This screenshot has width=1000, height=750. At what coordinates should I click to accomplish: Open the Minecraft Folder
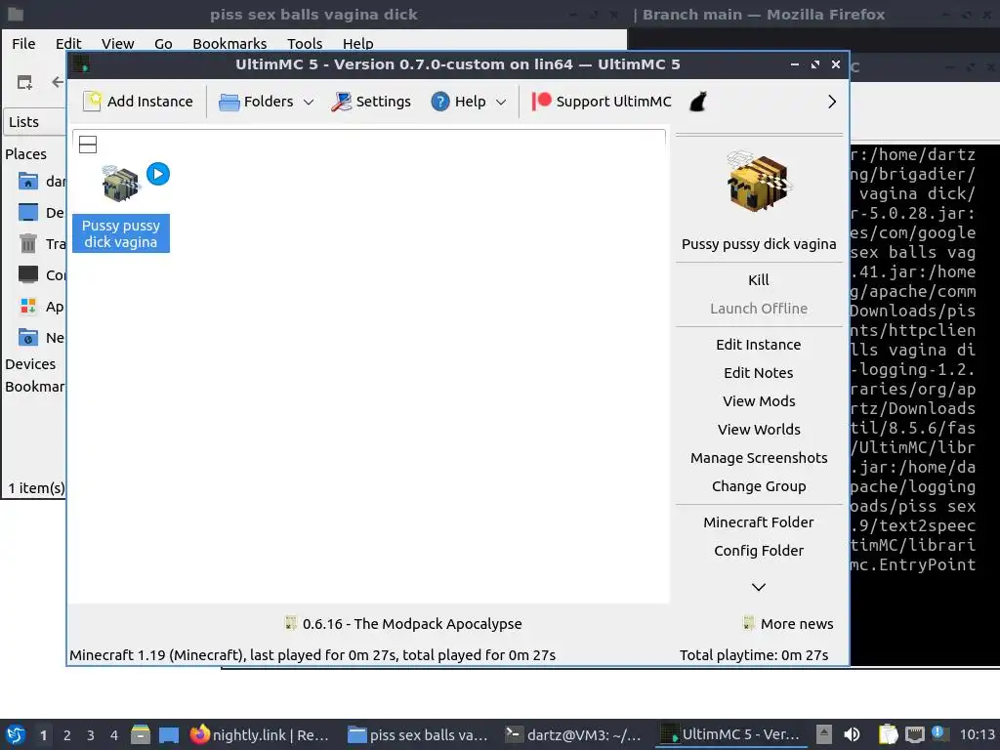coord(758,522)
